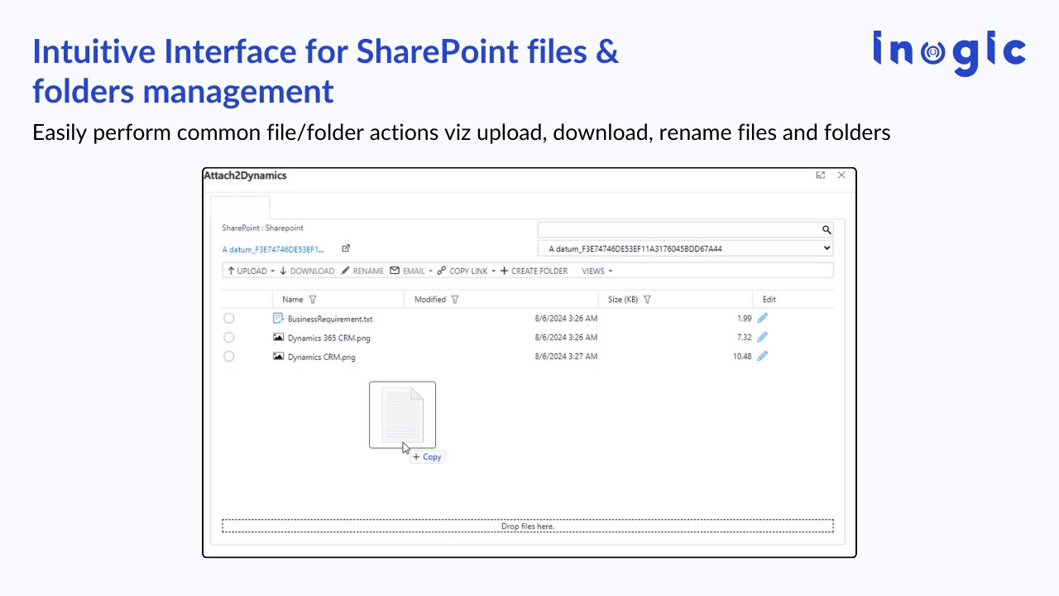1059x596 pixels.
Task: Click the + Copy drag tooltip
Action: point(427,457)
